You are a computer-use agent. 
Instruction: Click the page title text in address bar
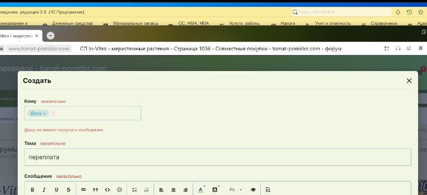[x=210, y=49]
